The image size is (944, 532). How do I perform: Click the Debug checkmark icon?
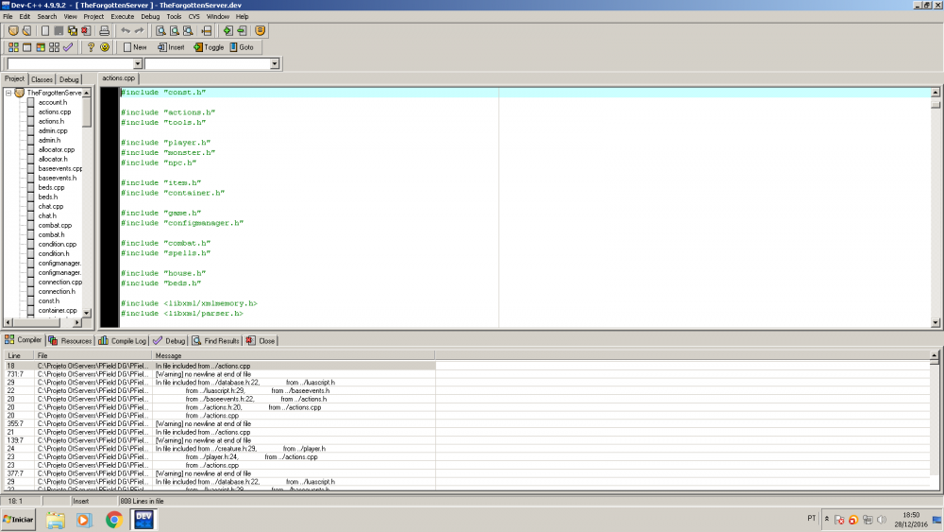[x=67, y=47]
